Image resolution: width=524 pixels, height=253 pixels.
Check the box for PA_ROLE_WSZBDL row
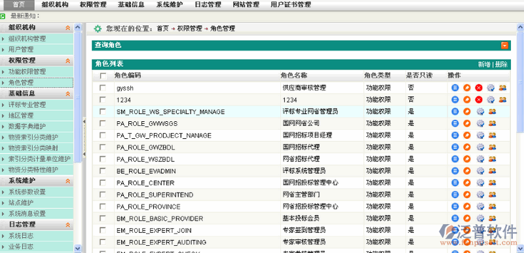[103, 159]
